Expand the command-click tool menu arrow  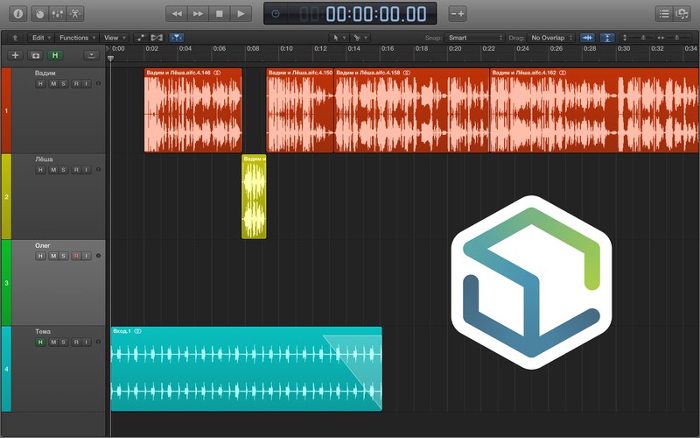[366, 38]
